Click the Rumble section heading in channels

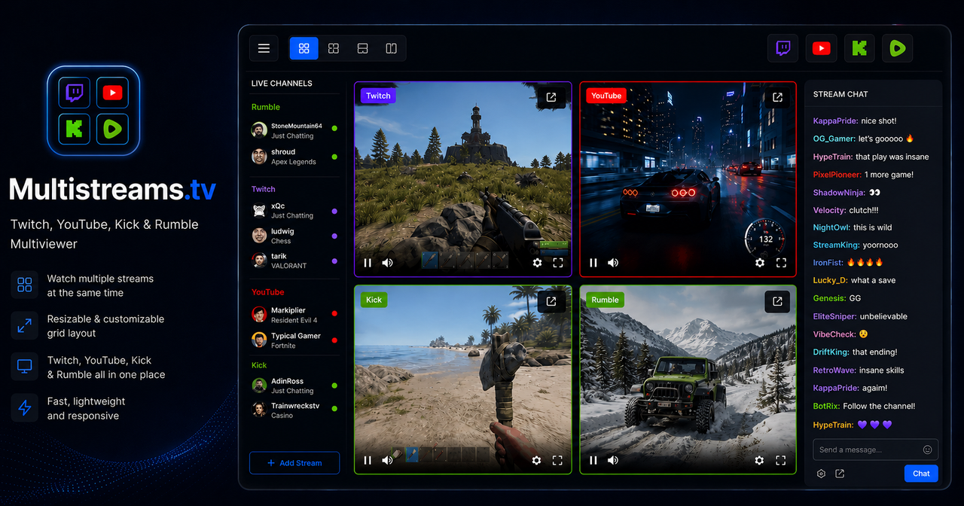(266, 107)
